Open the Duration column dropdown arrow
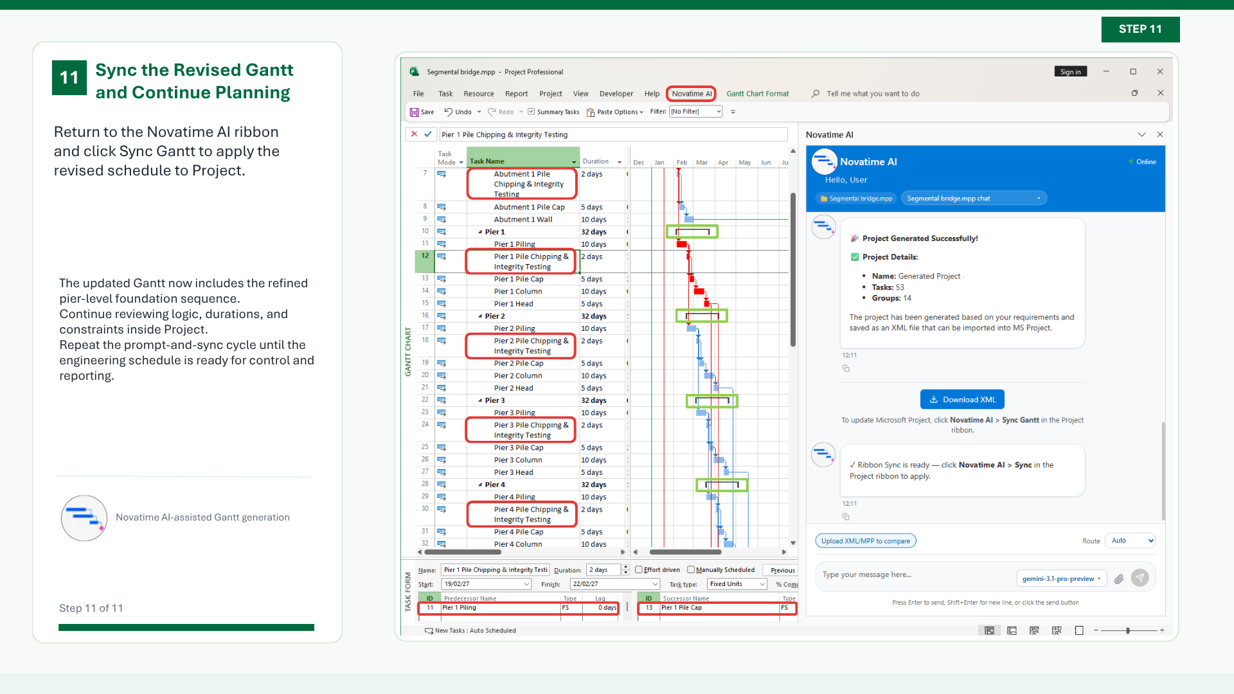 (620, 162)
